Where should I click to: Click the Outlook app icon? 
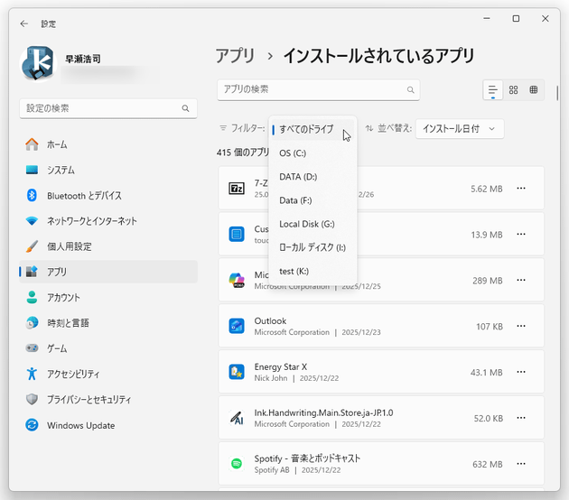pos(237,326)
